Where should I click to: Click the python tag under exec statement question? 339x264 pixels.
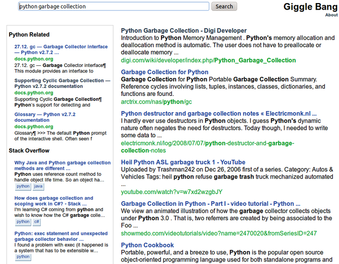click(x=23, y=257)
